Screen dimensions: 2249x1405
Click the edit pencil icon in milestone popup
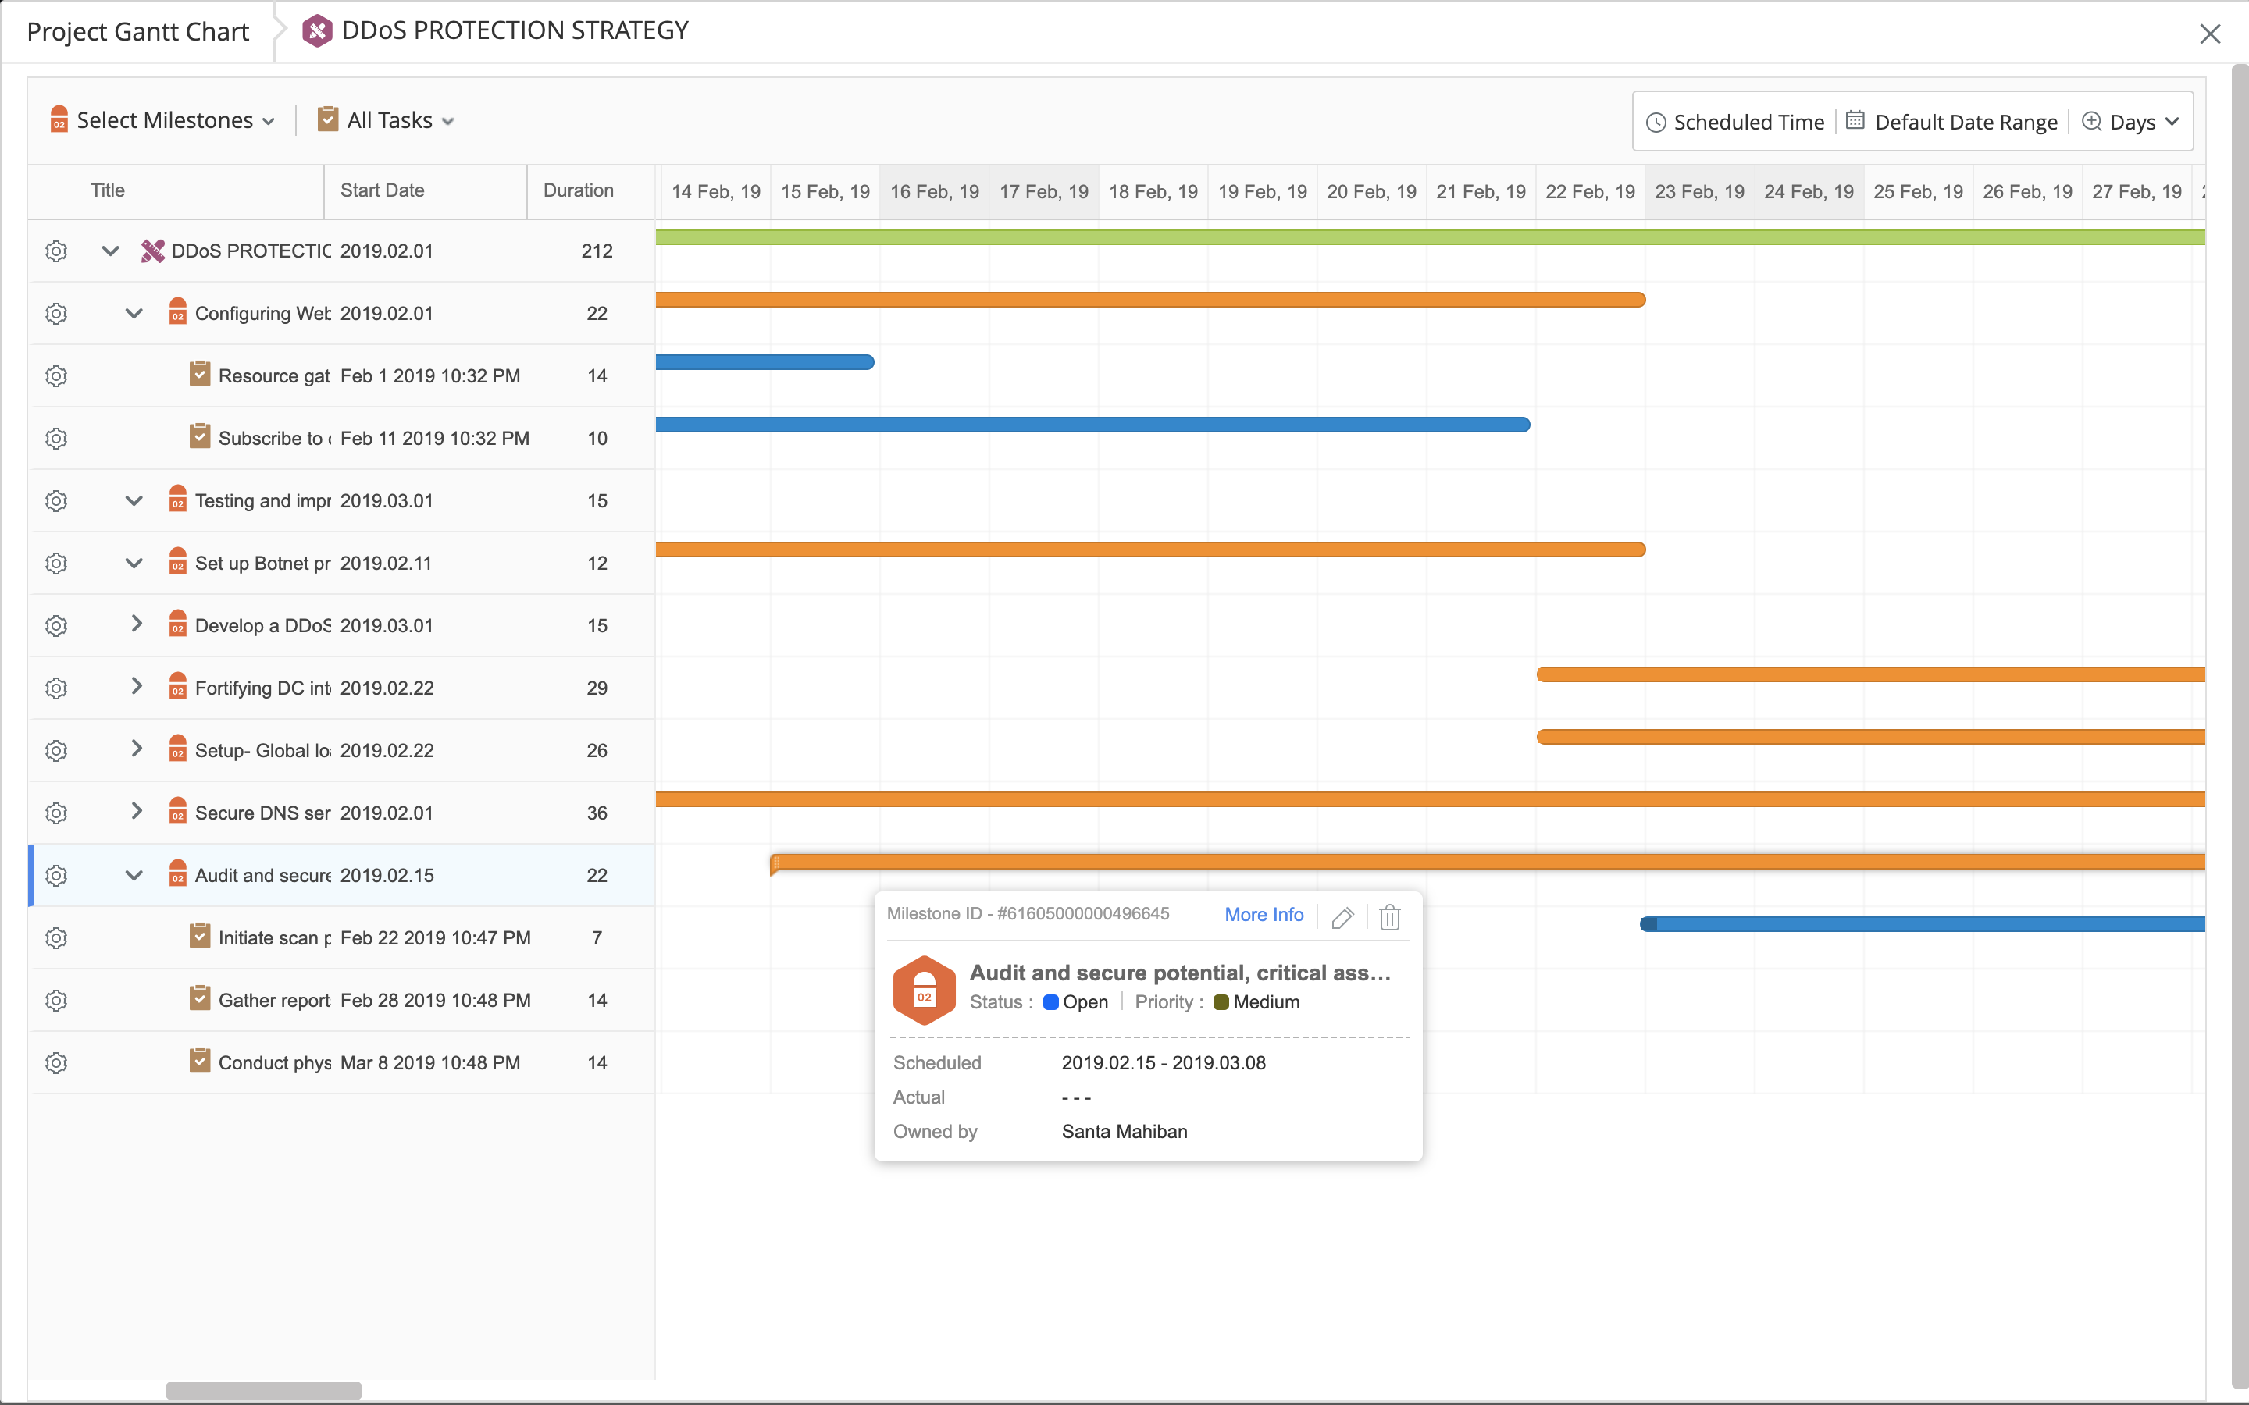pyautogui.click(x=1342, y=918)
